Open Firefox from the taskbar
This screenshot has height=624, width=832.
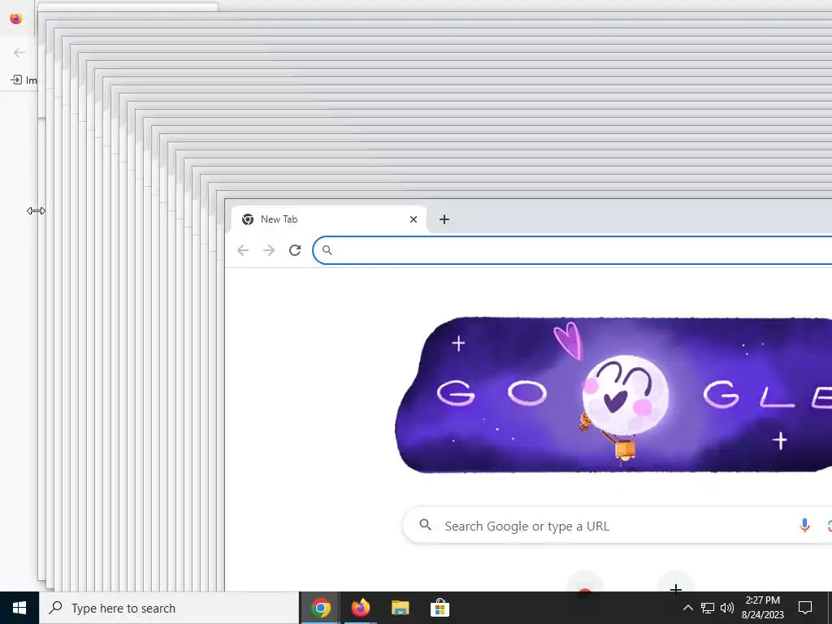[x=360, y=608]
